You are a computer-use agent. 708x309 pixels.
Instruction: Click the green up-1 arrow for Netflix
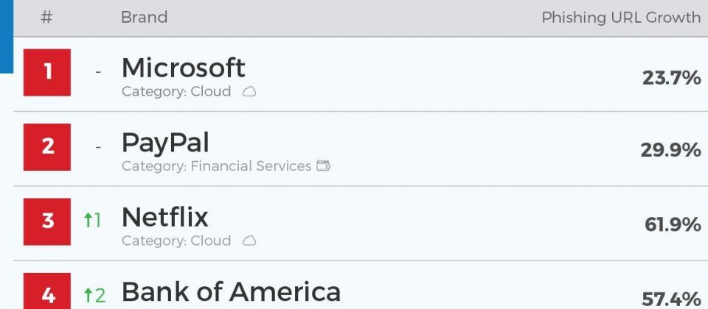tap(93, 220)
